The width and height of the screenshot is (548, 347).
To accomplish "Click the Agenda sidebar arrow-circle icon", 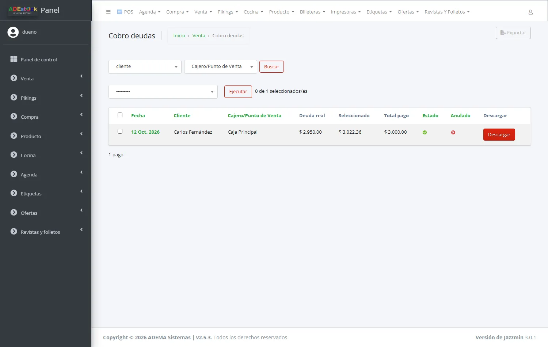I will tap(14, 174).
